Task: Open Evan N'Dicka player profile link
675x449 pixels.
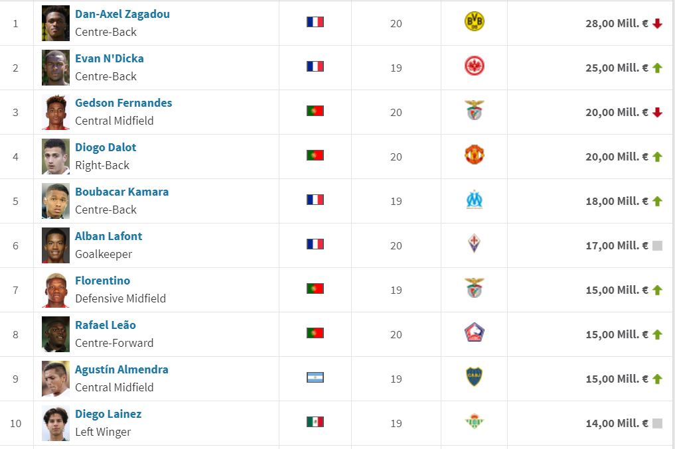Action: (x=109, y=58)
